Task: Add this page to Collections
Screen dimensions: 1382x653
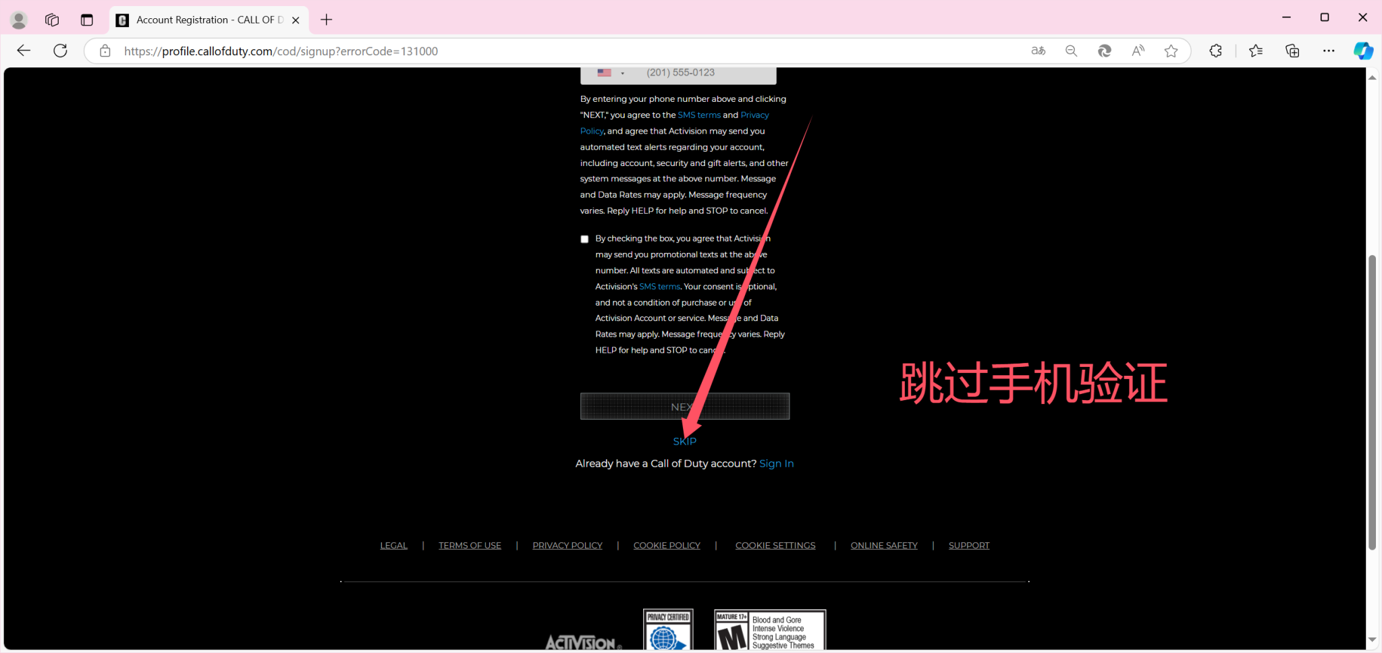Action: (1292, 51)
